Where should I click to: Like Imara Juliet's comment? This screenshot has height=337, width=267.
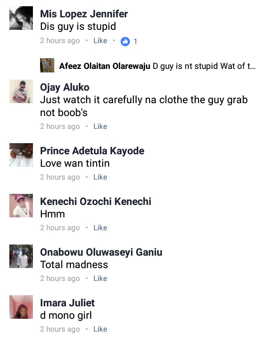(x=100, y=329)
